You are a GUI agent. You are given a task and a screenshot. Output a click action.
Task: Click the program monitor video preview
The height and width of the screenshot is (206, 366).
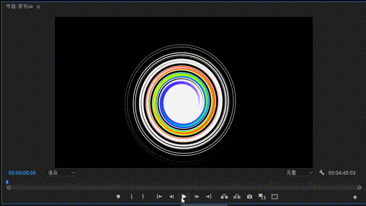pos(184,92)
